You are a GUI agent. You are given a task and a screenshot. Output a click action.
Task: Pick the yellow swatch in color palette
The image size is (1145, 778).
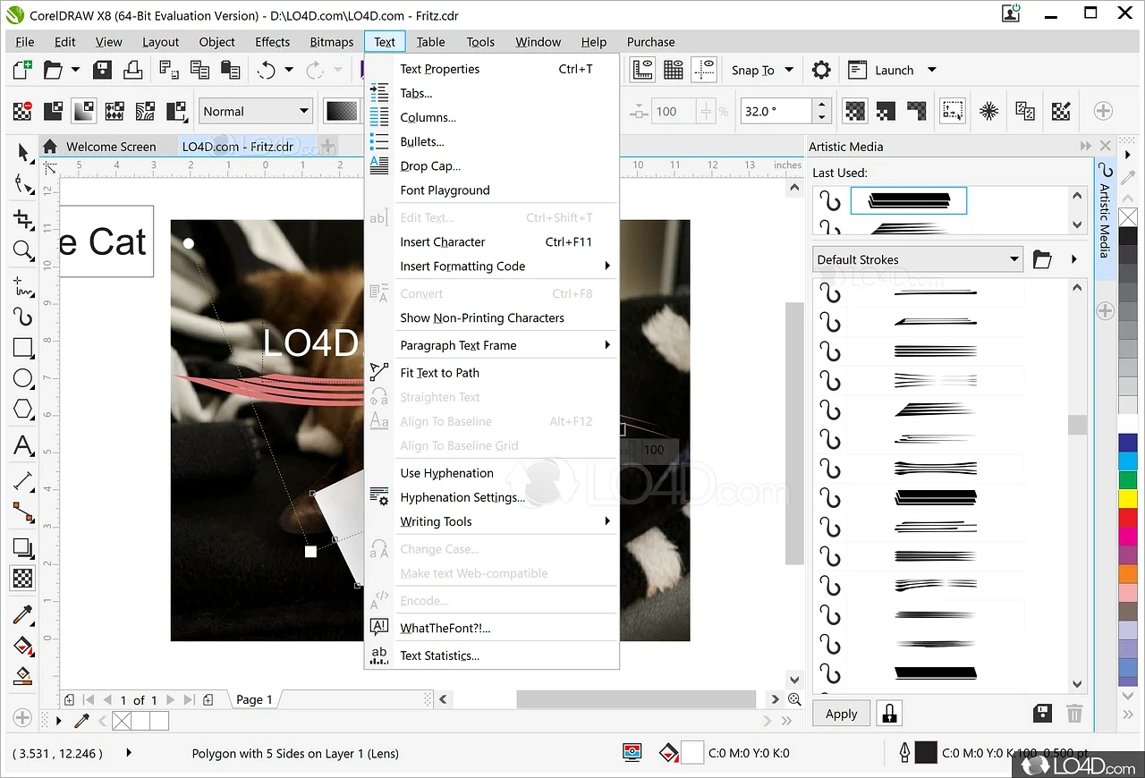click(1128, 498)
